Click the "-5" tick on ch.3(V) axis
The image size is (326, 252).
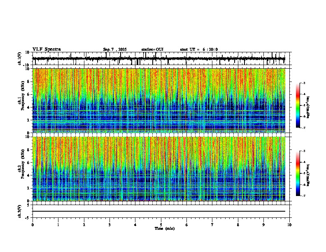point(28,218)
